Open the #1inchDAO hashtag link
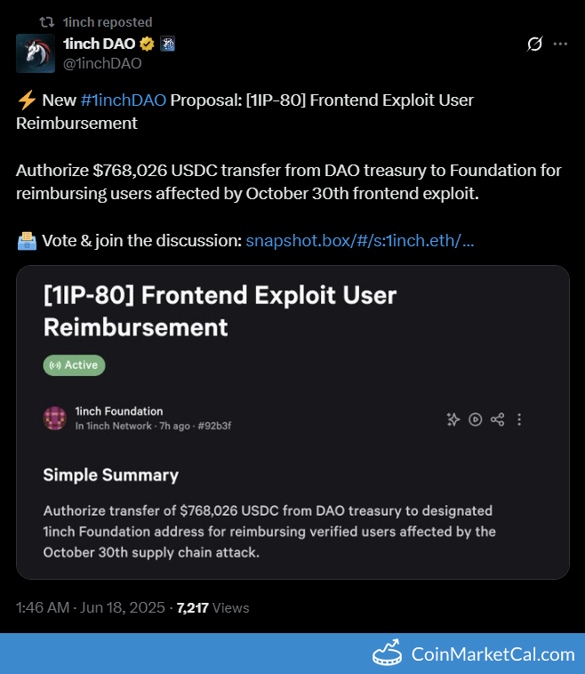 coord(123,100)
